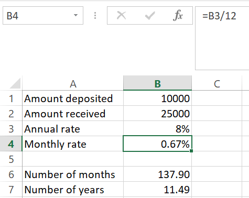Image resolution: width=249 pixels, height=198 pixels.
Task: Select column A header
Action: pyautogui.click(x=73, y=83)
